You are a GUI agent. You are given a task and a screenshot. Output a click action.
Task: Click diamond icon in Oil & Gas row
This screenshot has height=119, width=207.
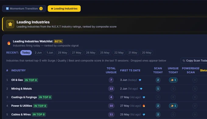(140, 80)
